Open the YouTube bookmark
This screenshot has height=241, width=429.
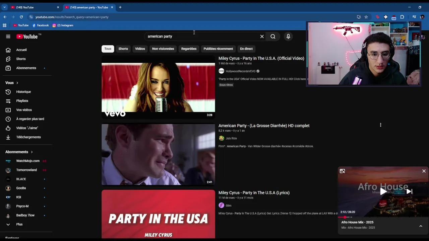coord(21,25)
